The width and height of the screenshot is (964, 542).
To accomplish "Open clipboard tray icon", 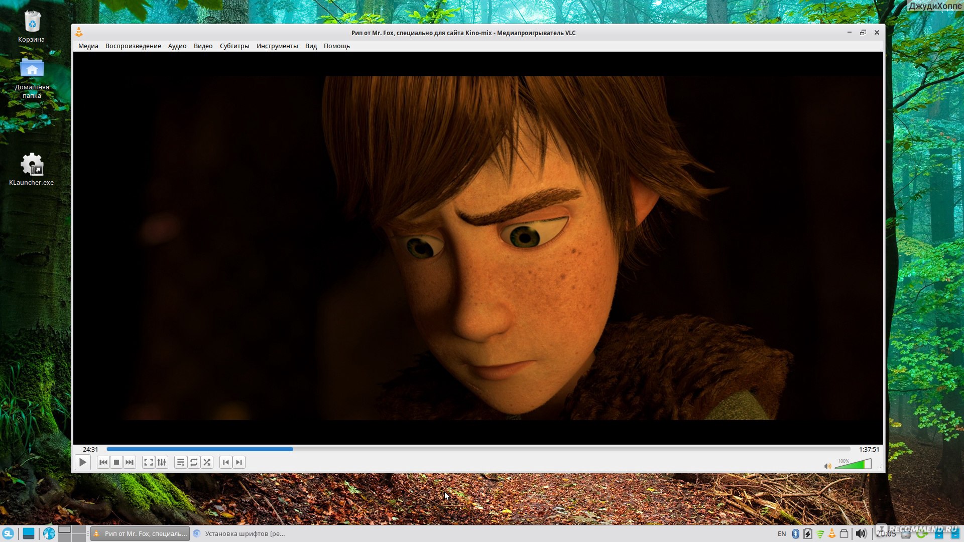I will [844, 533].
